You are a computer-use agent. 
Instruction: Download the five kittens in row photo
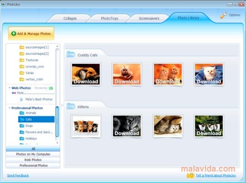(x=86, y=126)
